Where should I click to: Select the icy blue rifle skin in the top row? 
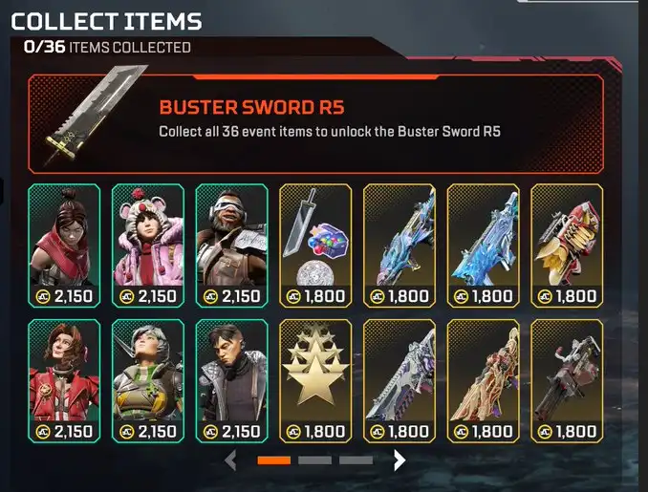click(400, 246)
